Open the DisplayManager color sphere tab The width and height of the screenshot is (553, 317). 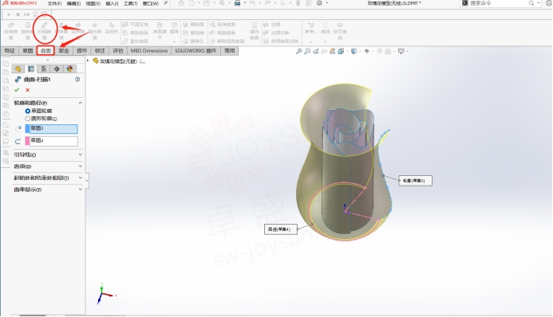69,69
